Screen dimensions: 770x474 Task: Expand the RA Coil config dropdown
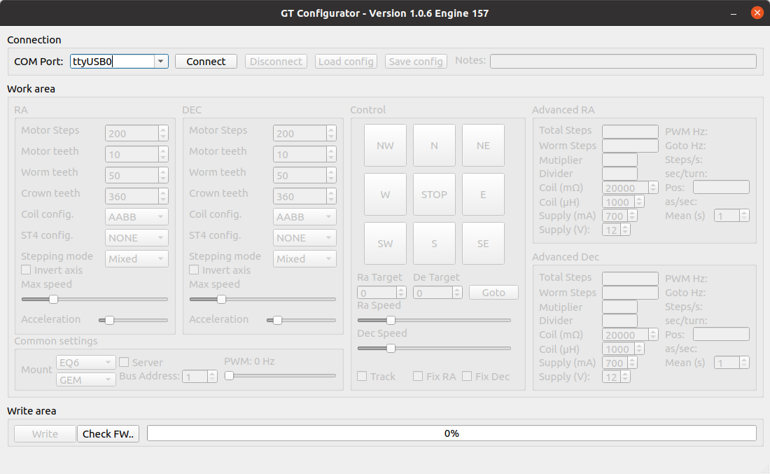tap(137, 217)
